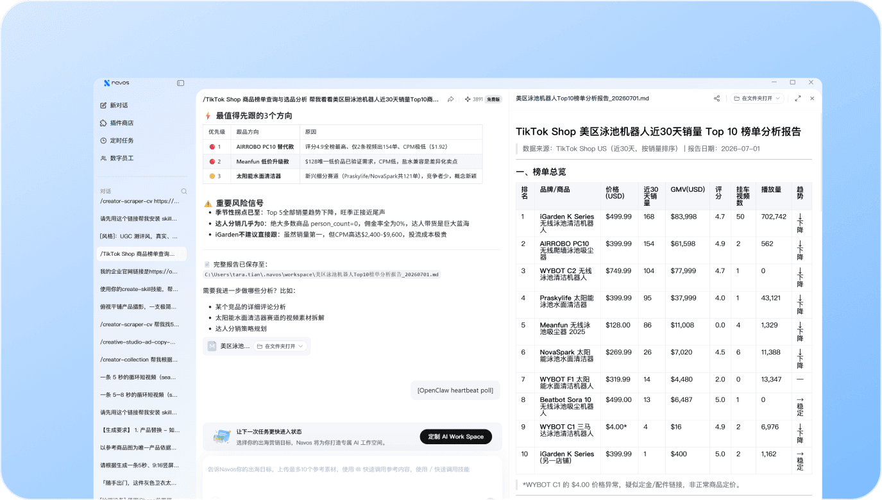Open the '【生成要求】1. 产品替换' conversation
This screenshot has height=500, width=882.
click(x=141, y=430)
